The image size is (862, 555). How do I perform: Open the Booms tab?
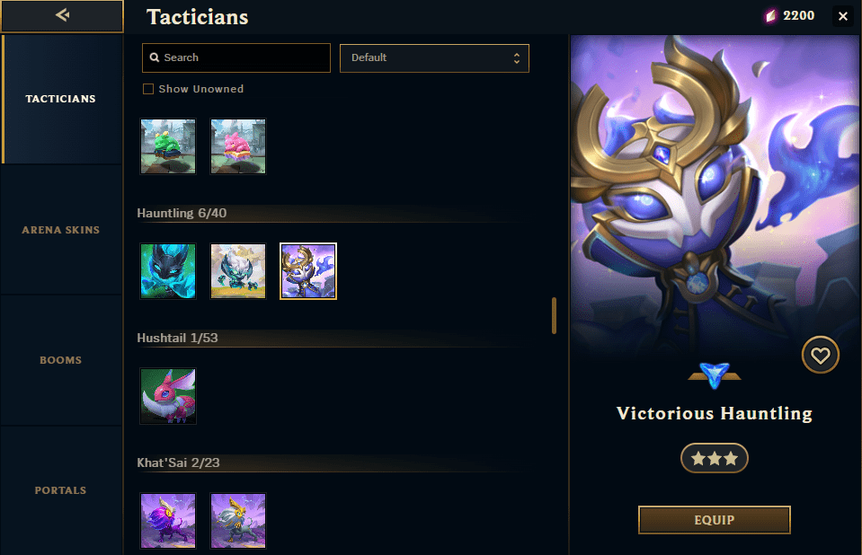[x=61, y=360]
